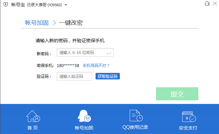Click the penguin key icon in title bar
This screenshot has width=219, height=134.
207,4
